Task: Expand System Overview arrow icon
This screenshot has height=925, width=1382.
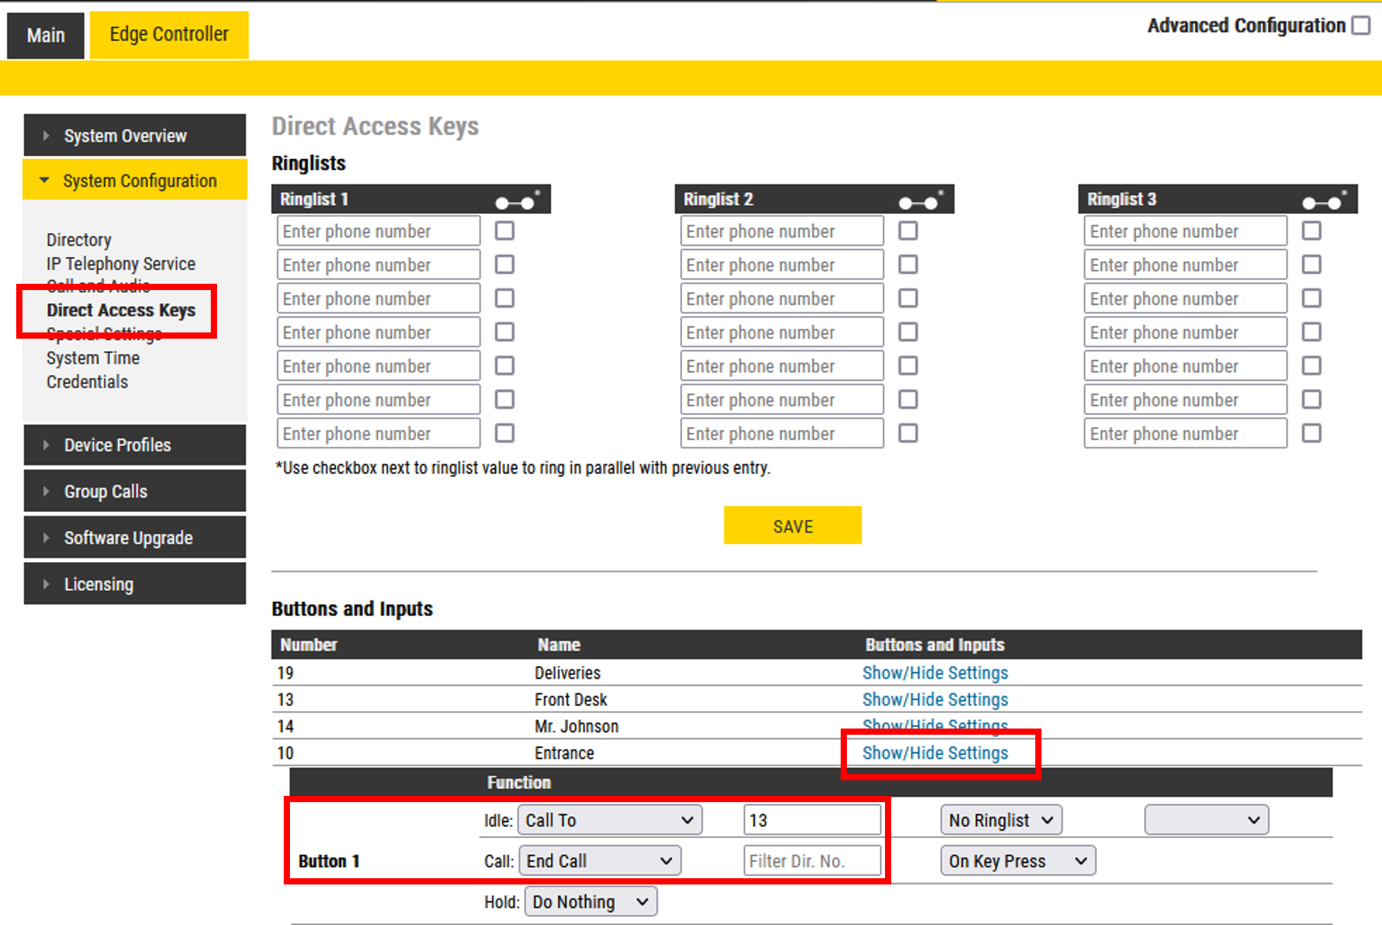Action: point(46,135)
